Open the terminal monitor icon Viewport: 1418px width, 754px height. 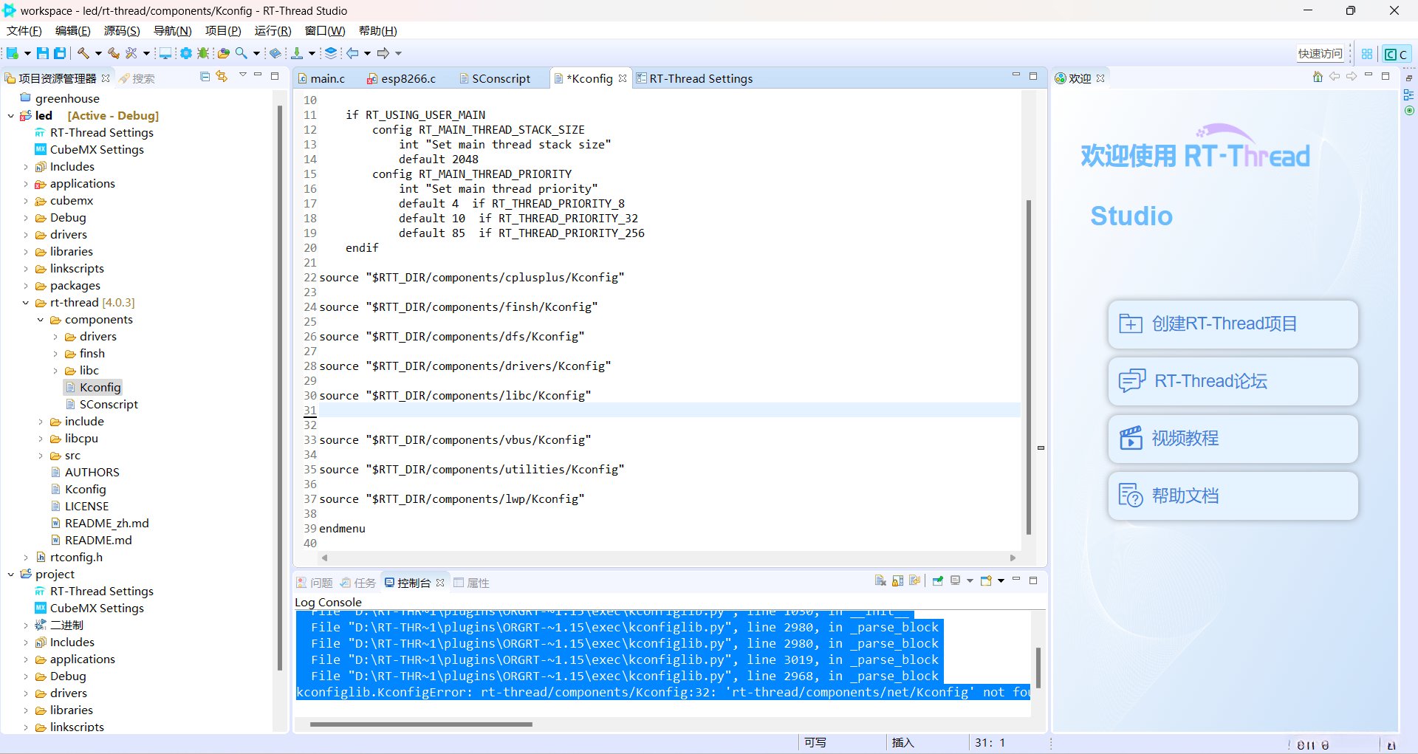click(165, 53)
